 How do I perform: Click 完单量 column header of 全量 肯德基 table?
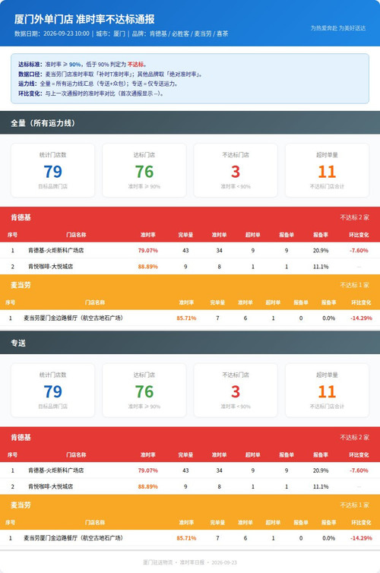click(x=185, y=235)
